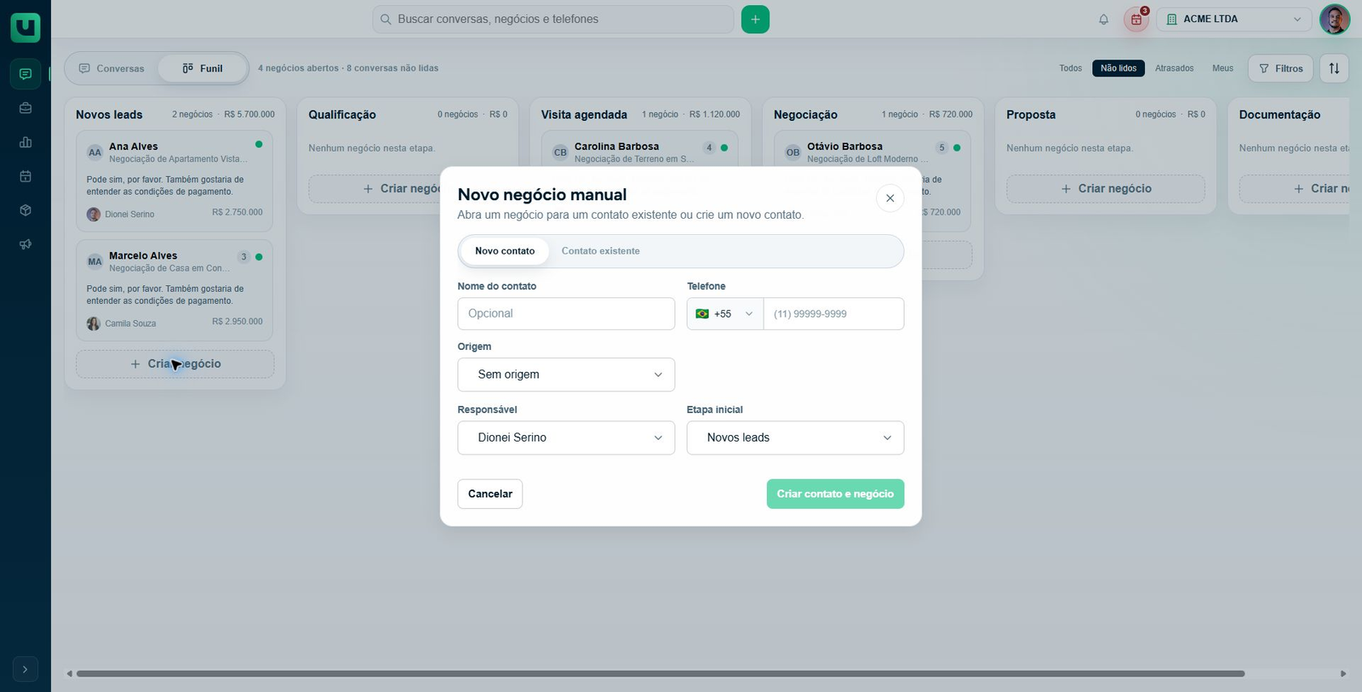Open the +55 country code dropdown
This screenshot has height=692, width=1362.
coord(725,314)
